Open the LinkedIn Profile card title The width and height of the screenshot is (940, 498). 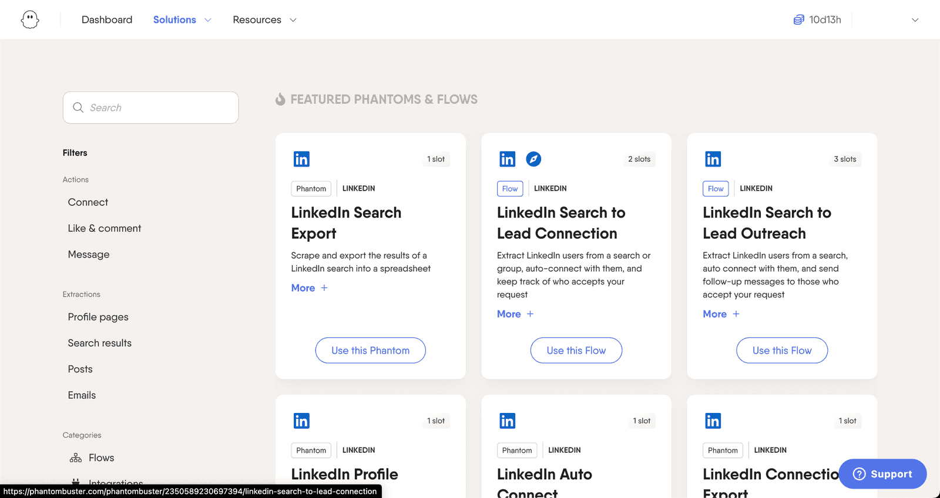[x=345, y=474]
